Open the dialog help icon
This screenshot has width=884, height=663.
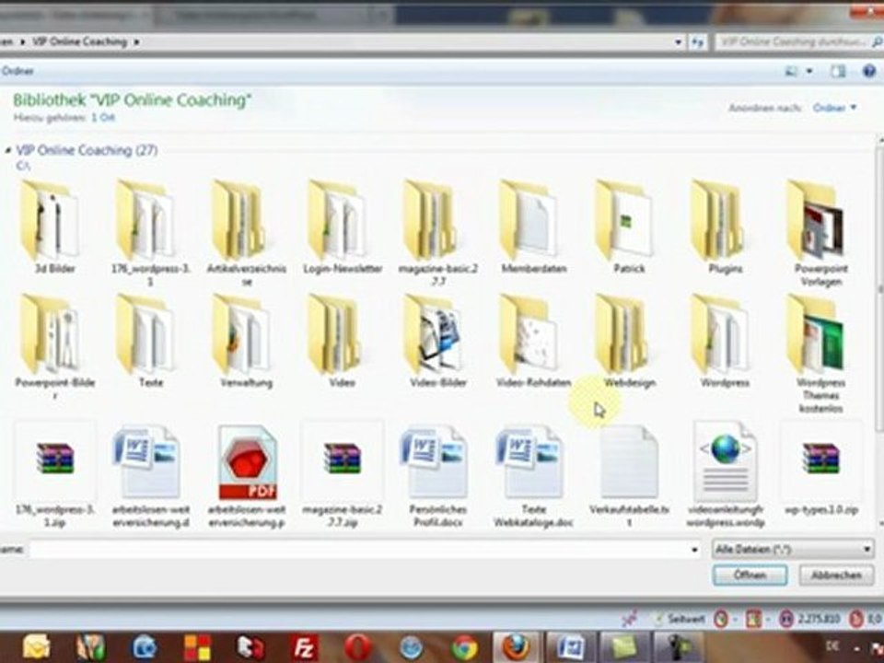coord(870,71)
